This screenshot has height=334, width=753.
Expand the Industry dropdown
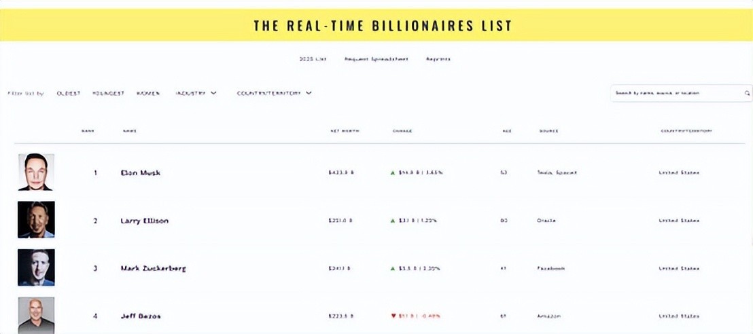point(196,94)
